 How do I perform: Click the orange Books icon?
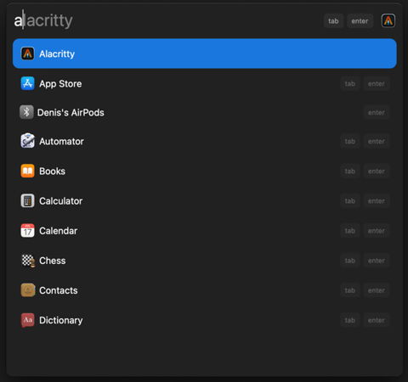pyautogui.click(x=27, y=171)
